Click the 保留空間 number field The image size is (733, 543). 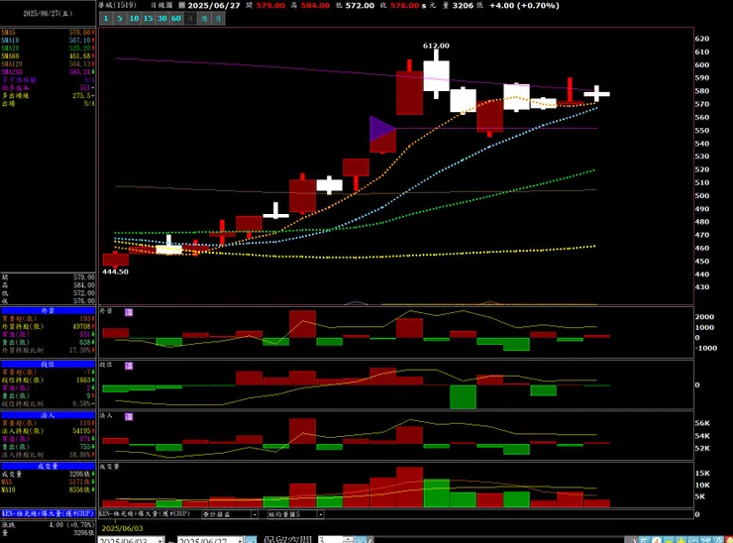point(331,540)
